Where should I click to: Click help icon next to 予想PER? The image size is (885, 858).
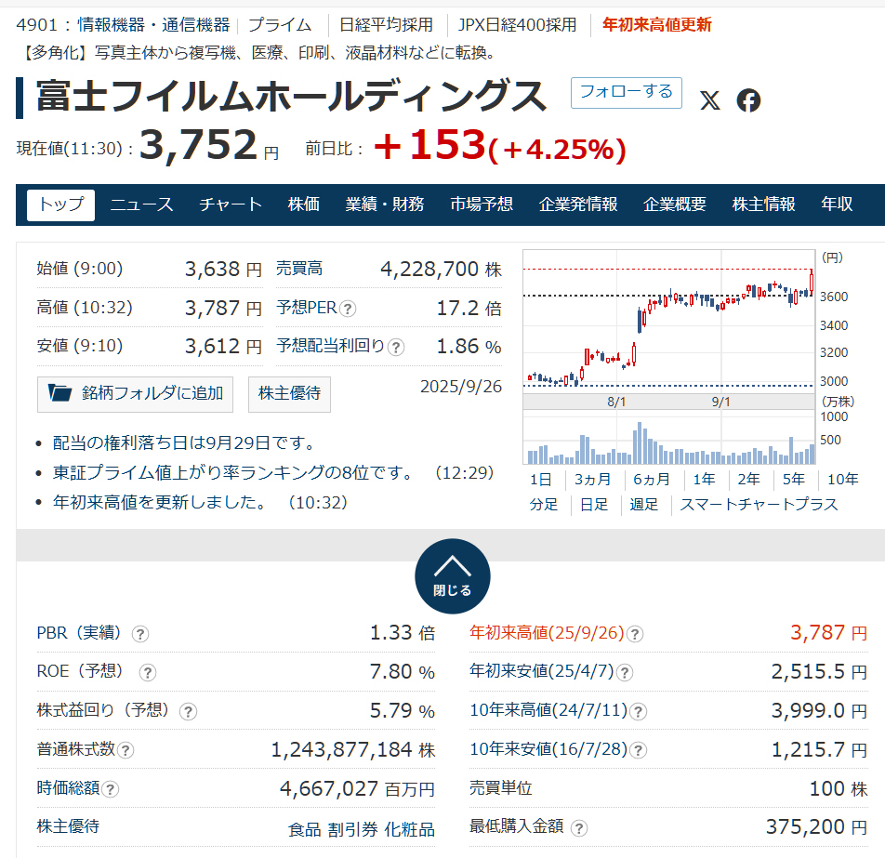(x=348, y=309)
